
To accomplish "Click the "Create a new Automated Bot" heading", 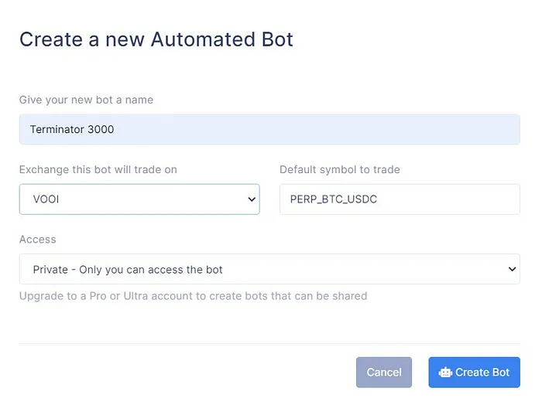I will pos(156,39).
